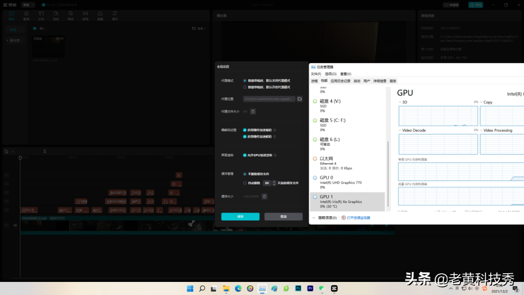The height and width of the screenshot is (295, 524).
Task: Open Premiere Pro from the taskbar
Action: [x=310, y=288]
